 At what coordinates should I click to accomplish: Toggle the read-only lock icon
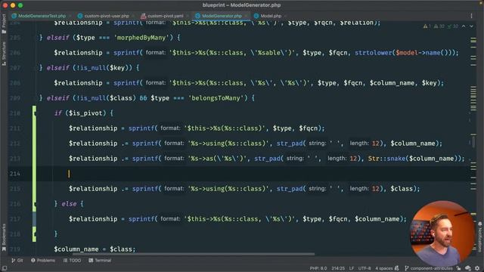coord(459,268)
